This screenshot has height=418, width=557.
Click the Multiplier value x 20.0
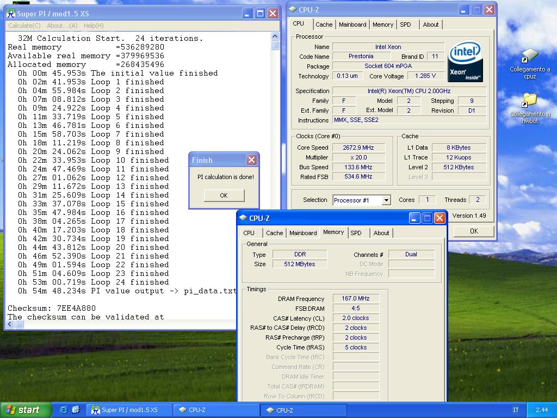[x=358, y=157]
